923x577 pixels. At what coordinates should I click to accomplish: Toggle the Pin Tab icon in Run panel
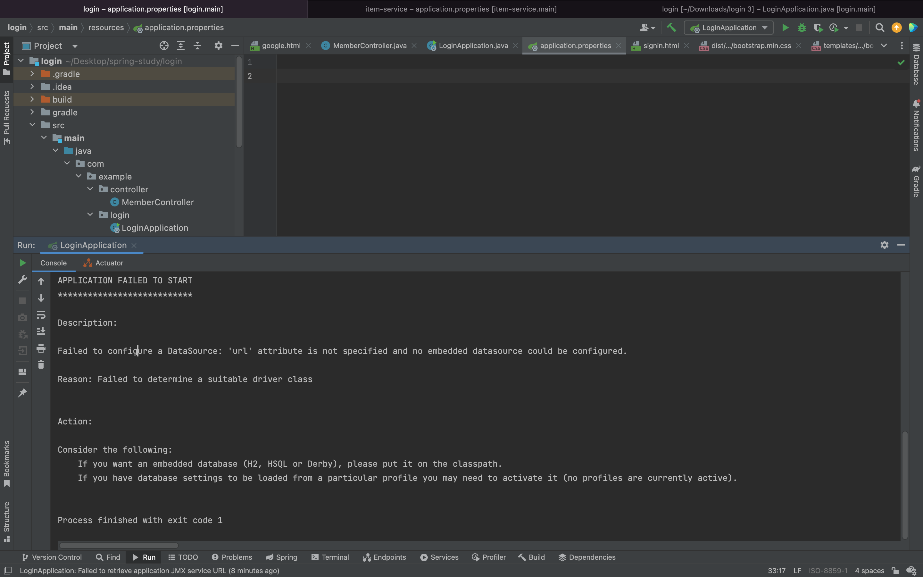point(22,393)
